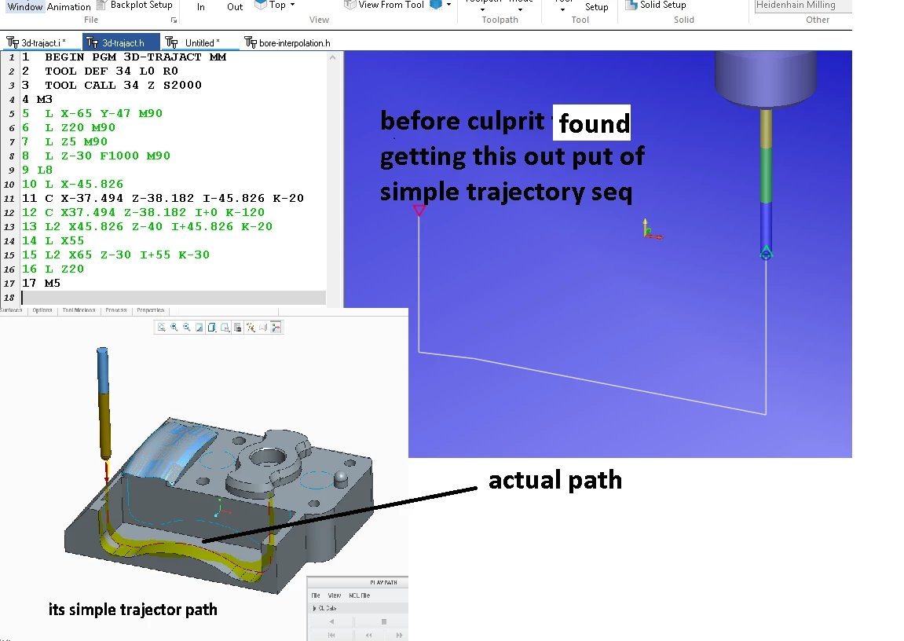Click code line TOOL CALL 34 Z S2000
Viewport: 904px width, 641px height.
(x=112, y=86)
